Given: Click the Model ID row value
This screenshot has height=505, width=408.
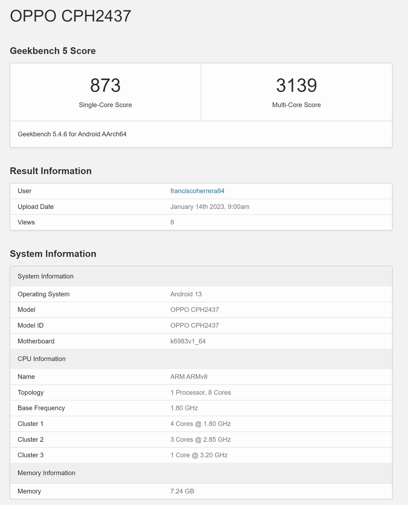Looking at the screenshot, I should 194,326.
